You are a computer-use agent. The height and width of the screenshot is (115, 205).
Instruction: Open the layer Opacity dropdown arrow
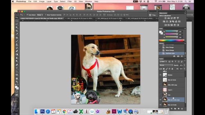point(184,65)
